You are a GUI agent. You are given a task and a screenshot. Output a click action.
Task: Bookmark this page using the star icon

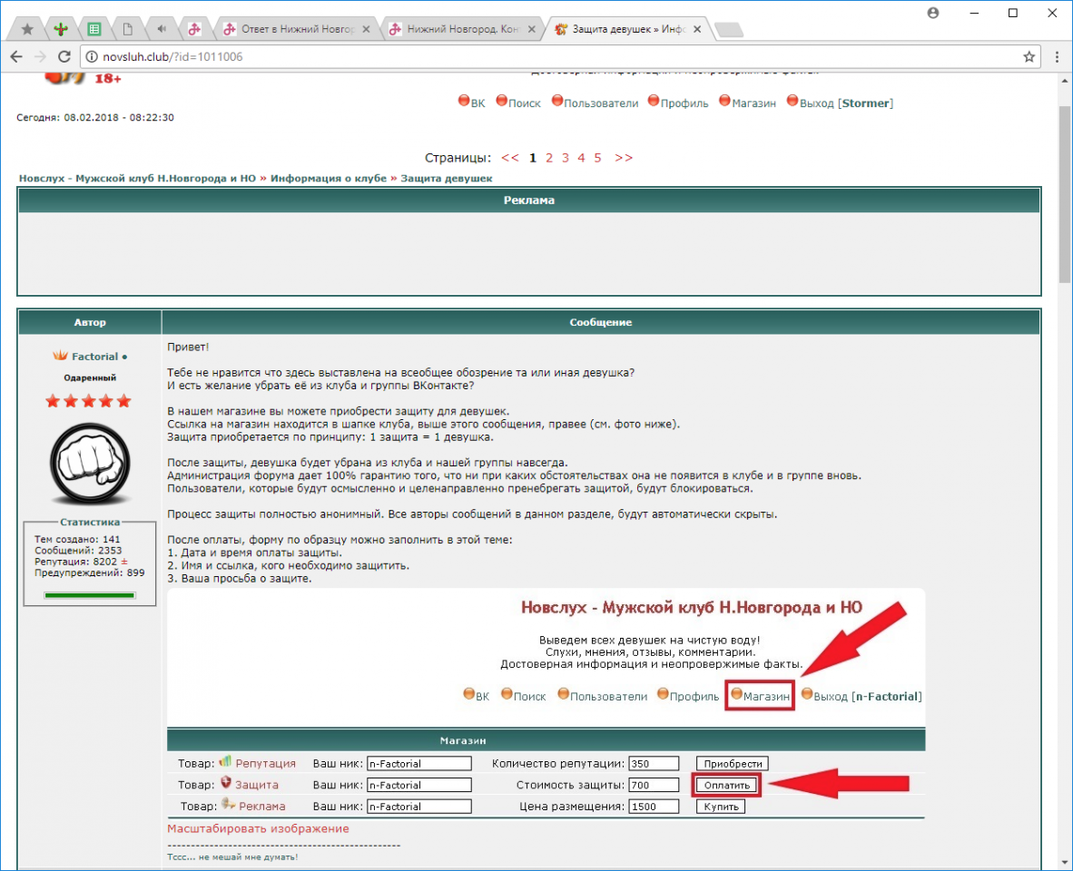pyautogui.click(x=1029, y=56)
